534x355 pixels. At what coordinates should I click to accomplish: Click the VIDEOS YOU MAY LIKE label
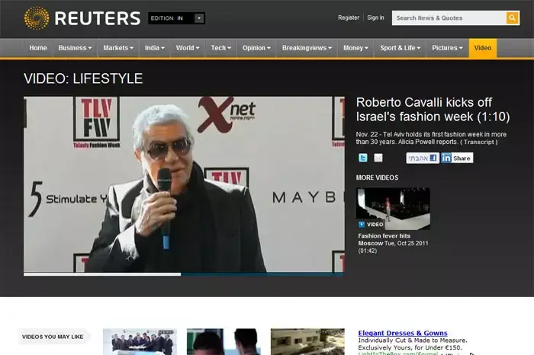click(53, 337)
